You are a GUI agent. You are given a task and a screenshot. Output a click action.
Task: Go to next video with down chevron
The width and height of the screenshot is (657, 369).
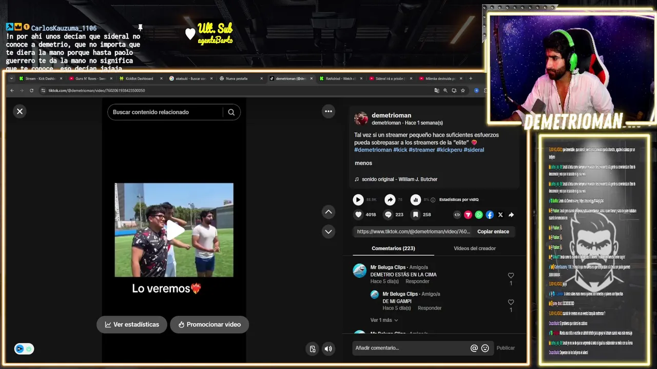click(328, 232)
